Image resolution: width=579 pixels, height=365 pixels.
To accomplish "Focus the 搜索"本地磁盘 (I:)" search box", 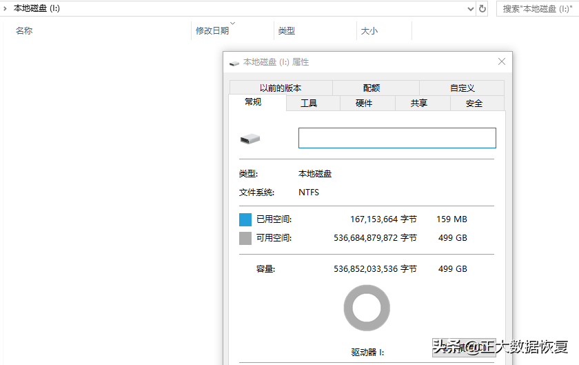I will 538,9.
